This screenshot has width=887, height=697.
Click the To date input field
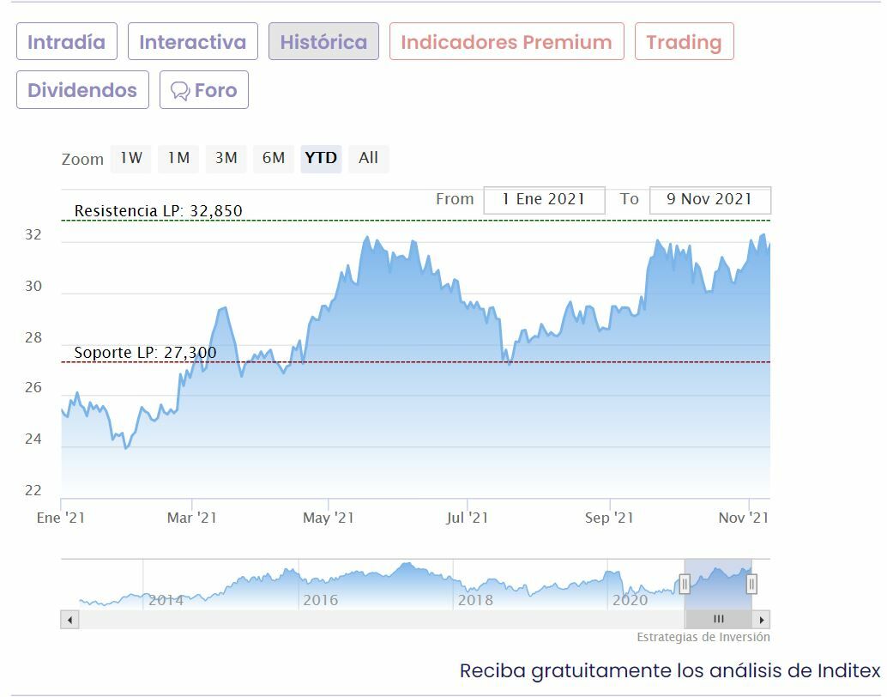709,199
